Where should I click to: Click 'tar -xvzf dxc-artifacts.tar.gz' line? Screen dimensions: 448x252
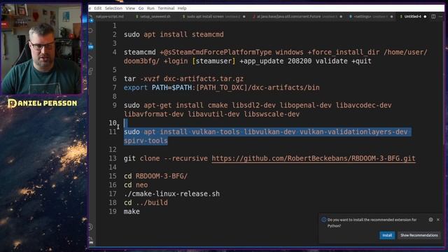183,78
